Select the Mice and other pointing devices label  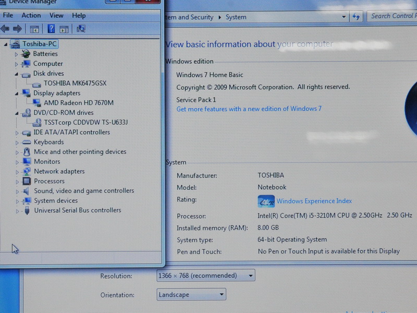(x=80, y=152)
